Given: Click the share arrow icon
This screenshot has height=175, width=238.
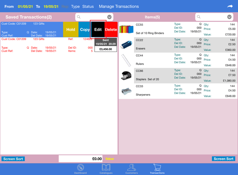Looking at the screenshot, I should coord(230,6).
